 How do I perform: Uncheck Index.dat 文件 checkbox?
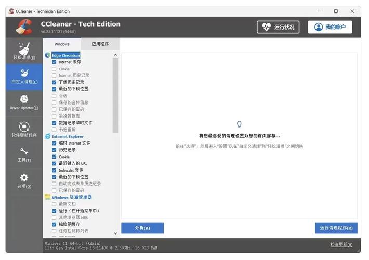pos(54,170)
